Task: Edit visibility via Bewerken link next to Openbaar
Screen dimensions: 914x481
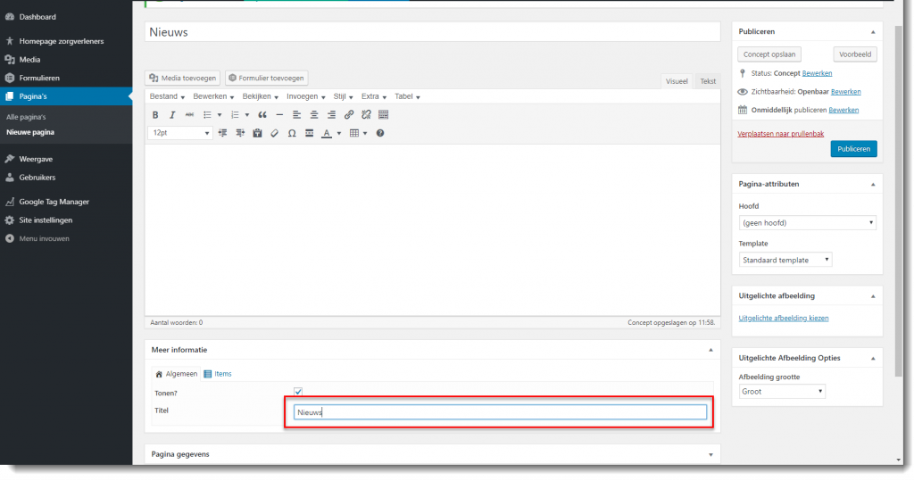Action: click(x=846, y=92)
